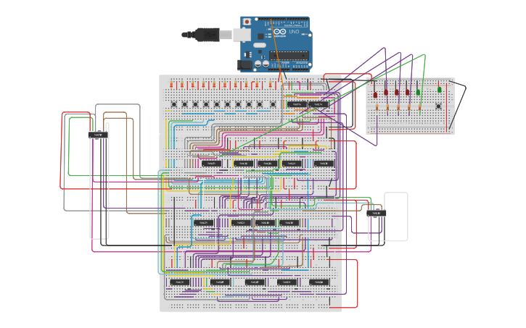Viewport: 526px width, 328px height.
Task: Select the small breadboard on the right
Action: tap(410, 123)
